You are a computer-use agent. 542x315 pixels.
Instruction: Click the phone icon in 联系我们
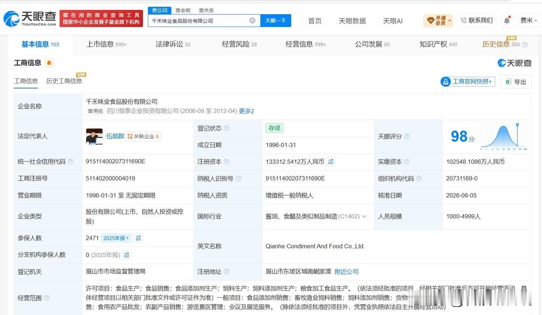tap(463, 20)
